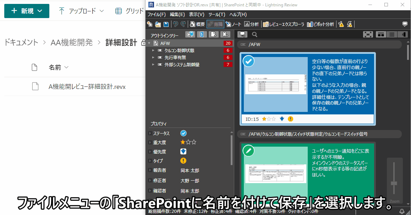Click AA機能開発 breadcrumb link in SharePoint
Viewport: 411px width, 215px height.
pyautogui.click(x=72, y=43)
